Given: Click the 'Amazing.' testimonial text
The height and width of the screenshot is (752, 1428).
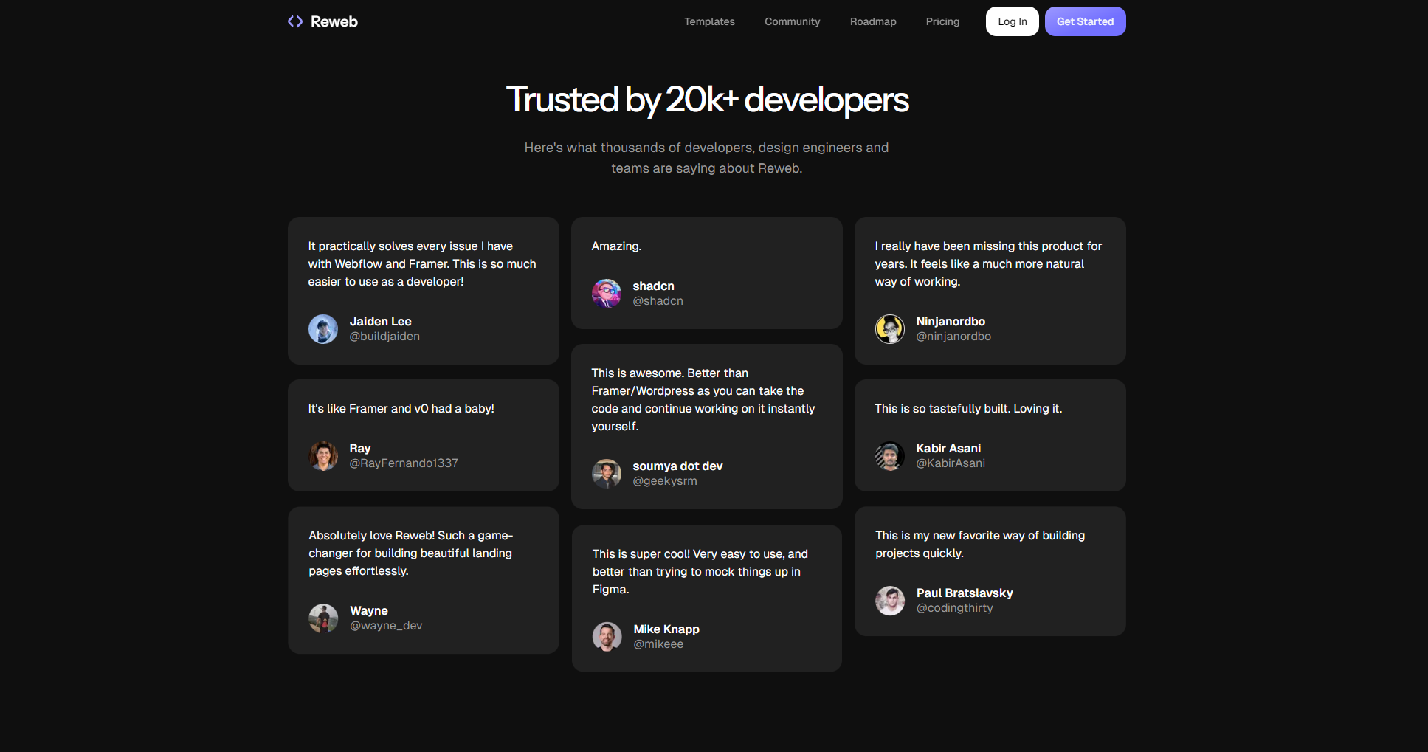Looking at the screenshot, I should [x=616, y=246].
